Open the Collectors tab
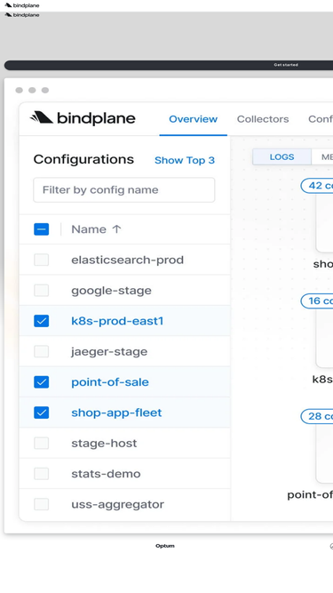Screen dimensions: 333x593 (263, 119)
